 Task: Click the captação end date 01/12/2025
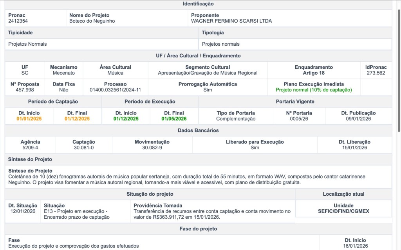77,119
